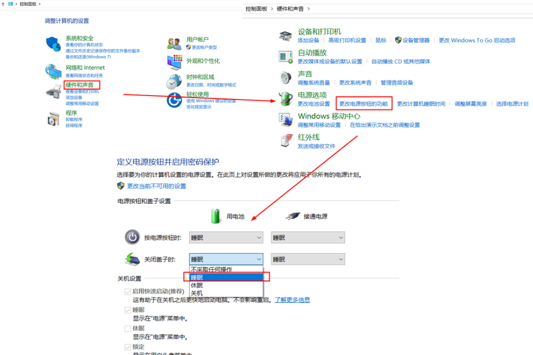Toggle the 启用快速启动(推荐) checkbox
This screenshot has width=533, height=355.
[x=127, y=292]
